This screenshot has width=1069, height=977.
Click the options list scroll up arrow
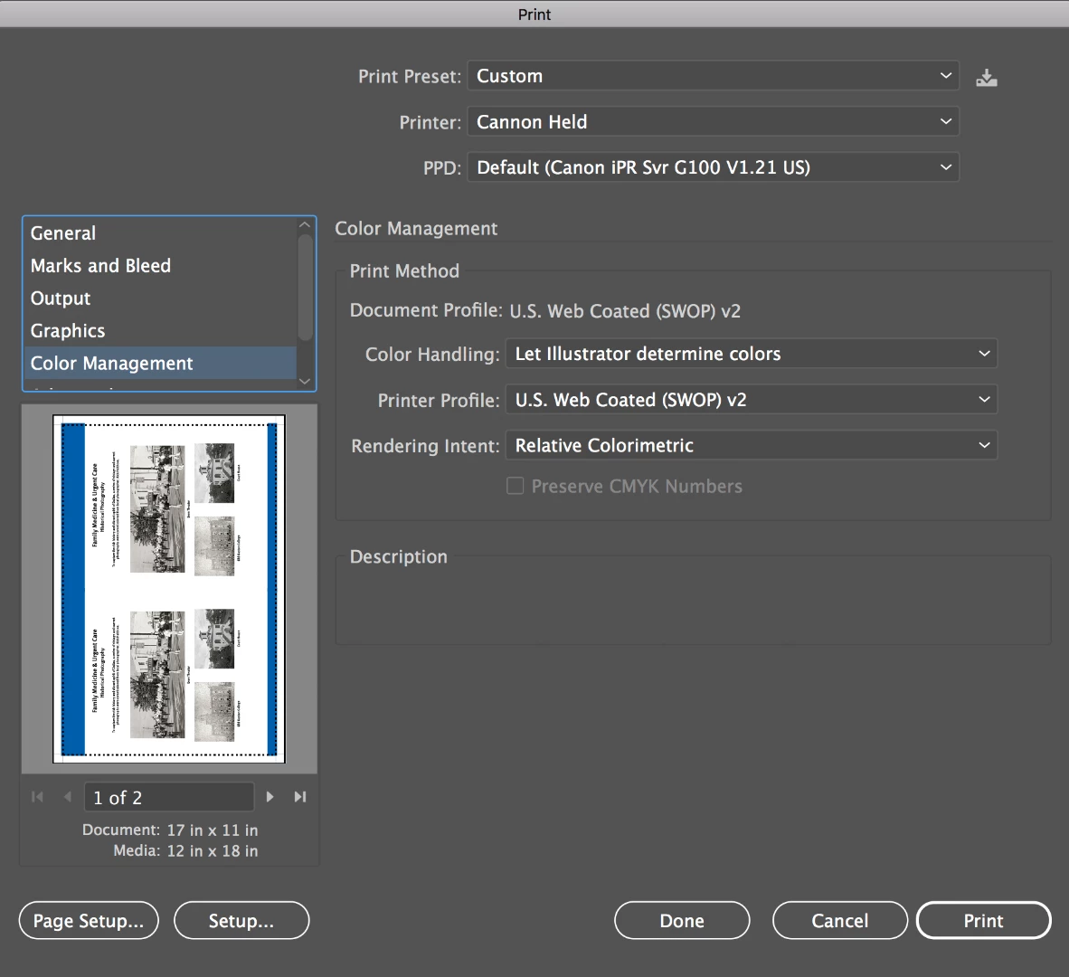(x=305, y=225)
